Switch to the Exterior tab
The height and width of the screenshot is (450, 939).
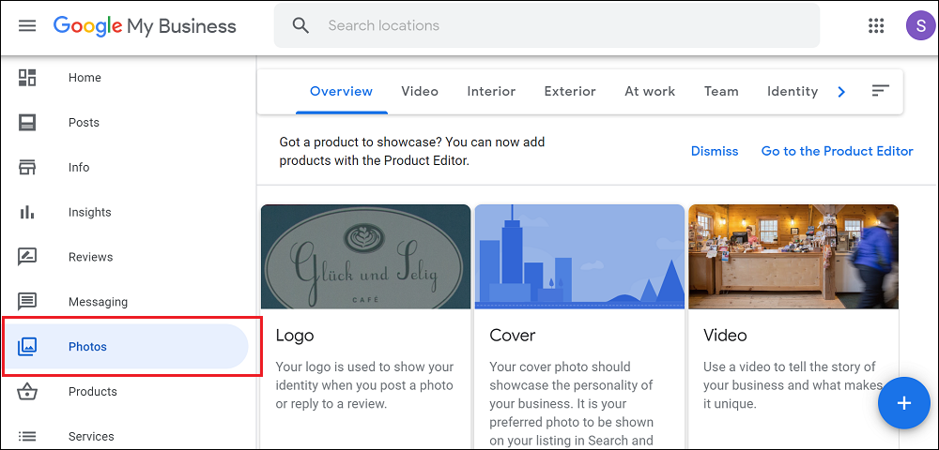point(570,92)
